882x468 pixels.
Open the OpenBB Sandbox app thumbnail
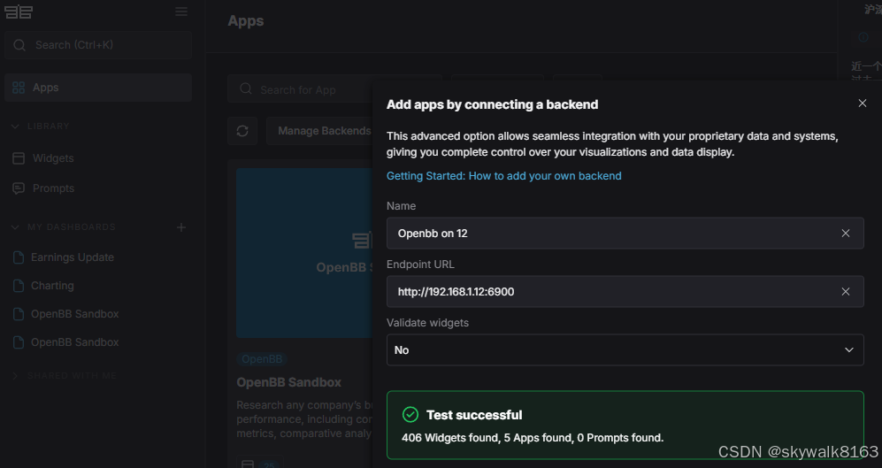[304, 253]
